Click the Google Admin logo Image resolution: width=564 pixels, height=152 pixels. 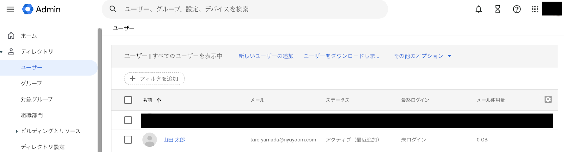point(41,9)
